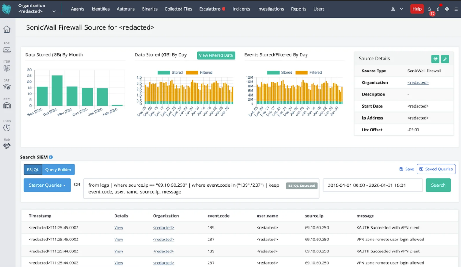The image size is (461, 267).
Task: Go to the Investigations menu item
Action: click(270, 9)
